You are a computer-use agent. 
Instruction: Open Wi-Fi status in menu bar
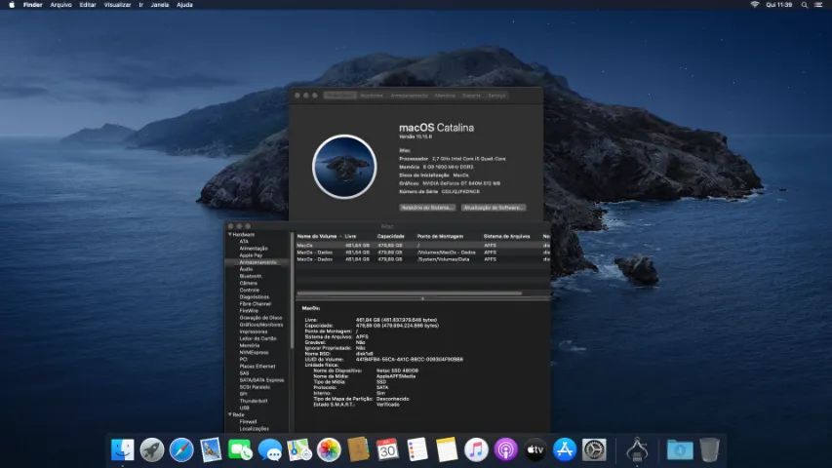click(x=754, y=5)
